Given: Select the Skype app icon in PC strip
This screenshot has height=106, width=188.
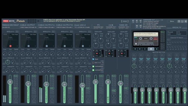Looking at the screenshot, I should [93, 59].
